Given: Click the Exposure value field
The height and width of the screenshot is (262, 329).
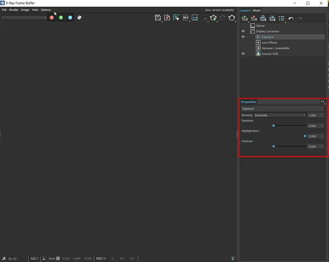Looking at the screenshot, I should 314,126.
